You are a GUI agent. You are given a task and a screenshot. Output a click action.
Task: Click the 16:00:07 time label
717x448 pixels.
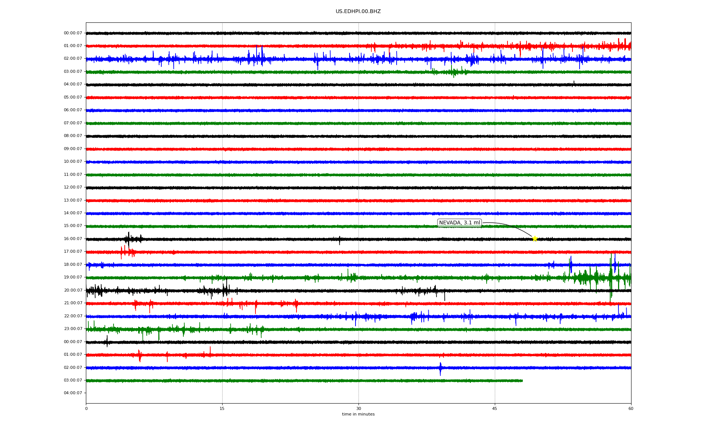(x=73, y=239)
